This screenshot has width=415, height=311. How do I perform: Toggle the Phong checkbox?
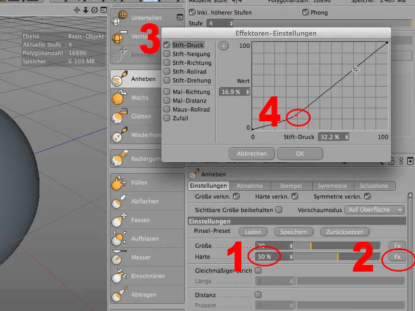tap(306, 12)
